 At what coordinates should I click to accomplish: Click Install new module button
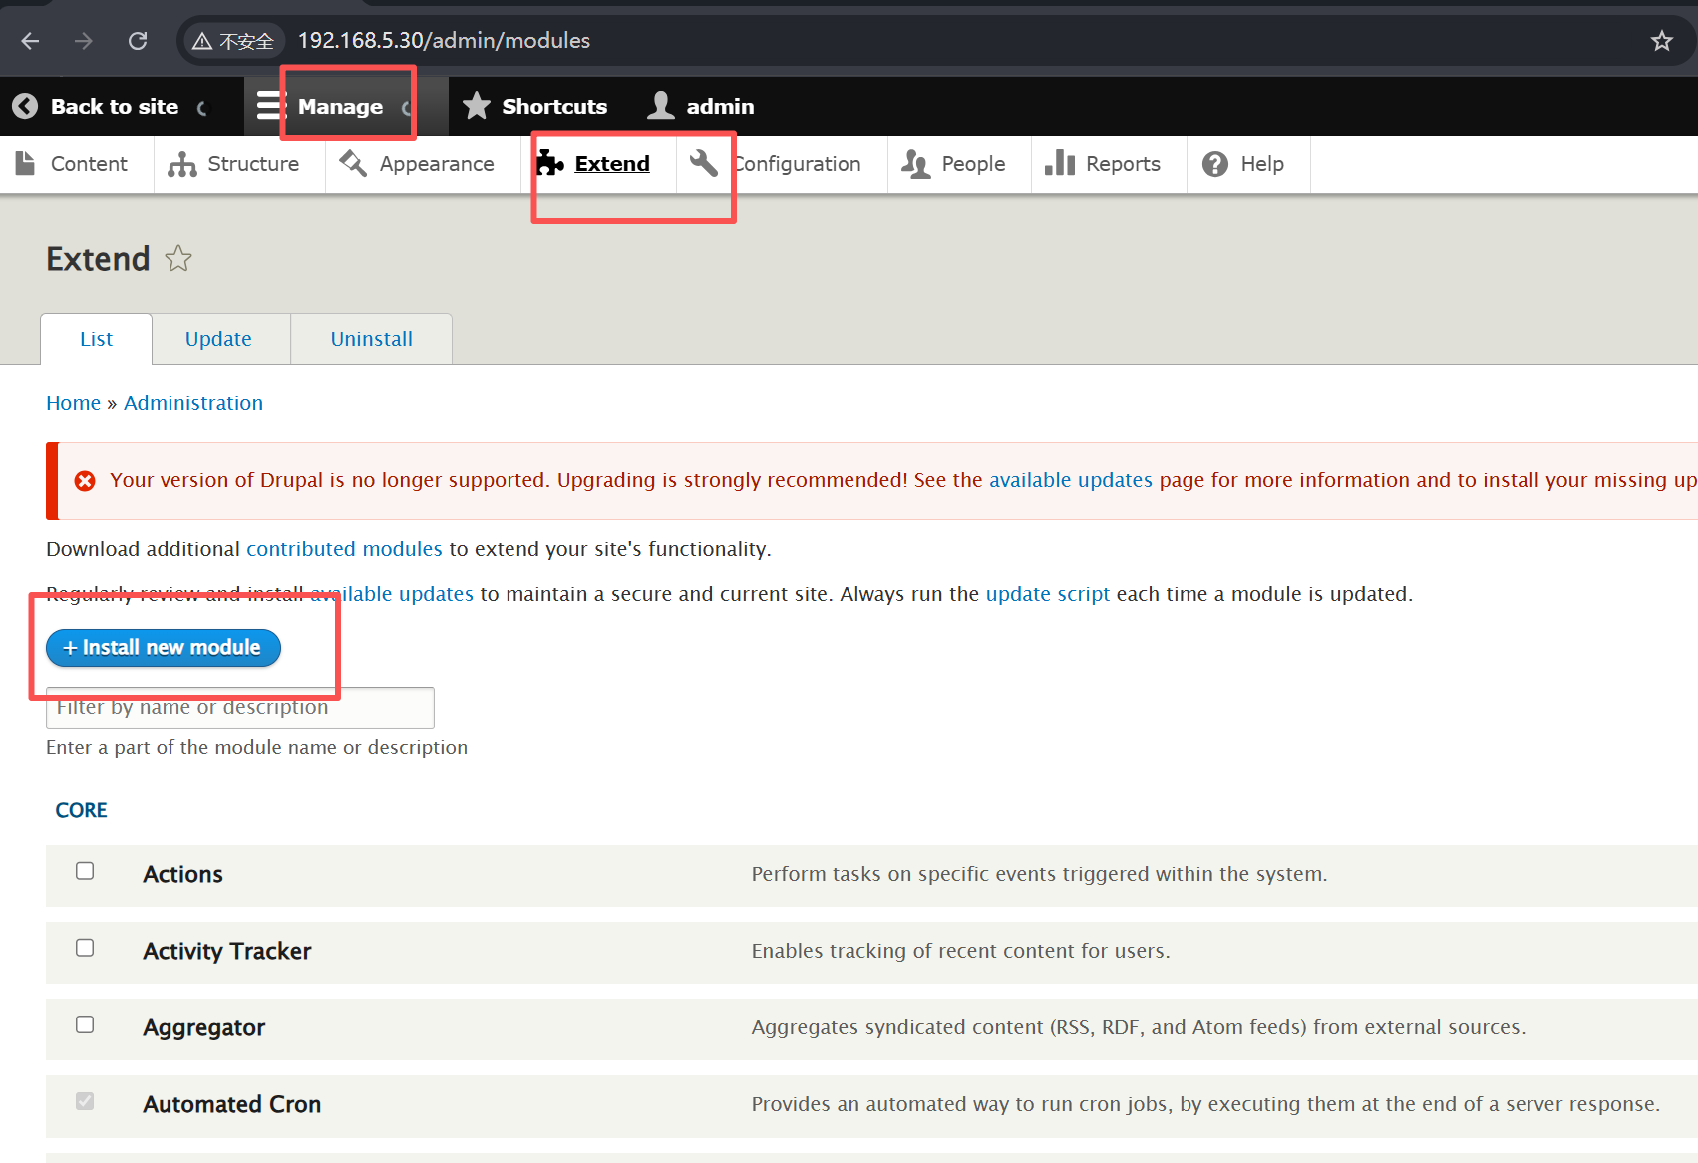tap(164, 648)
